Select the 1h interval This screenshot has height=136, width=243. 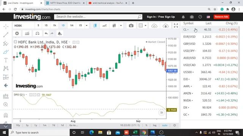click(x=55, y=26)
